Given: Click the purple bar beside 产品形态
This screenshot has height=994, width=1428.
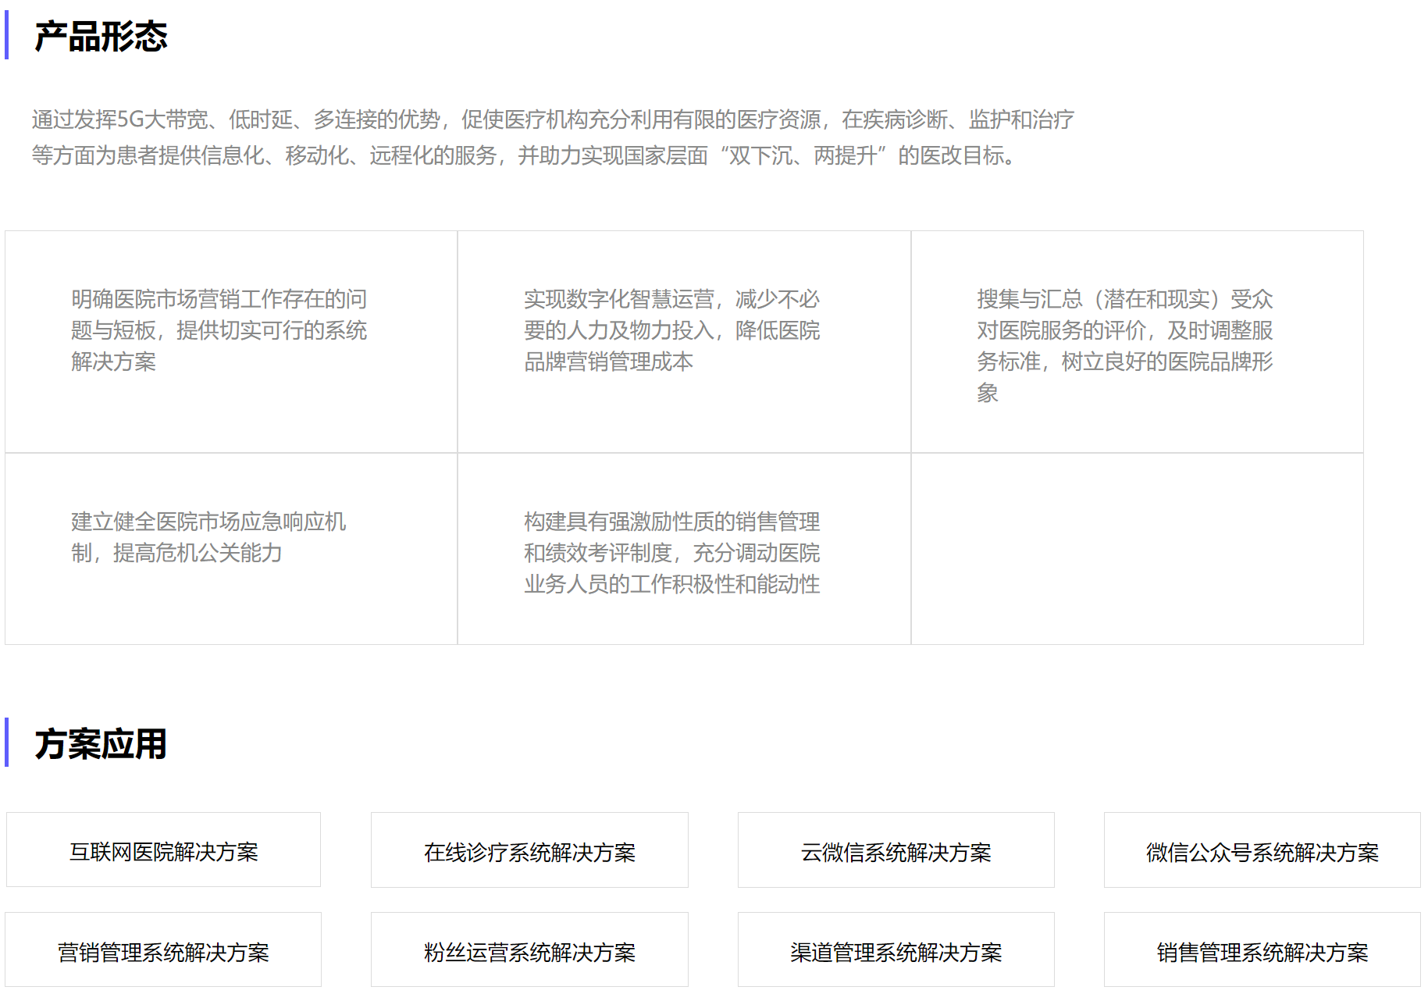Looking at the screenshot, I should [x=7, y=35].
